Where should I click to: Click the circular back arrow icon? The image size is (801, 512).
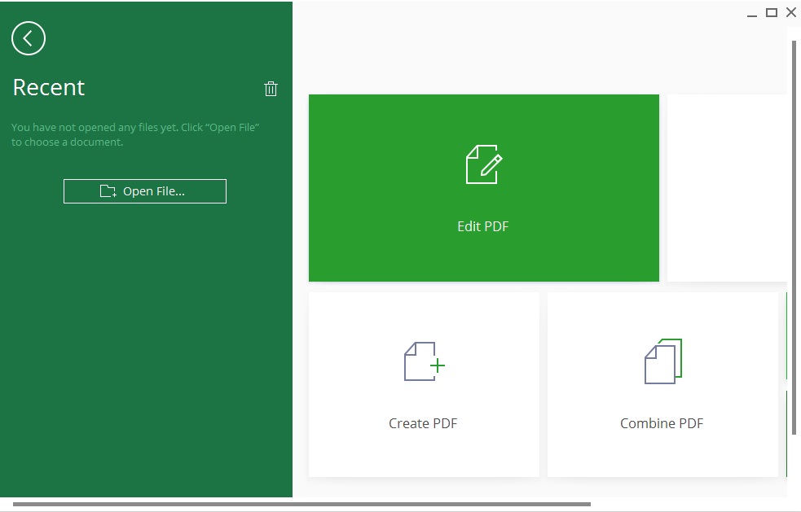[x=29, y=38]
